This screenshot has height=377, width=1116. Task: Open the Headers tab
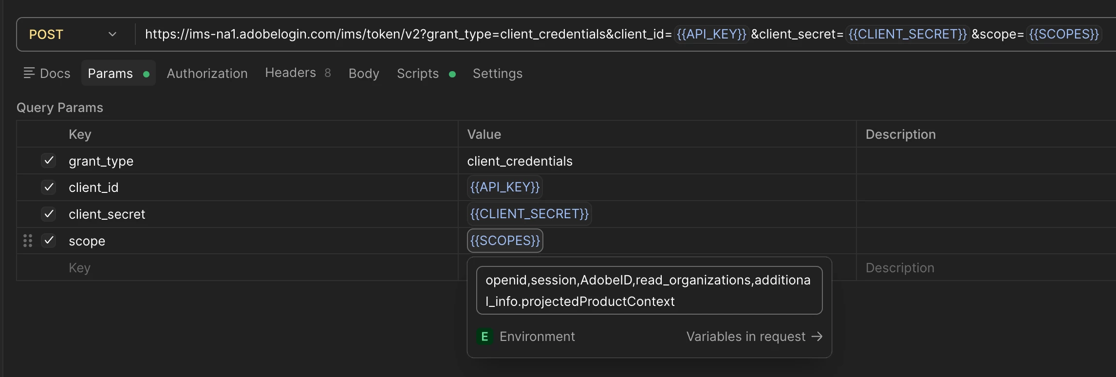point(291,73)
